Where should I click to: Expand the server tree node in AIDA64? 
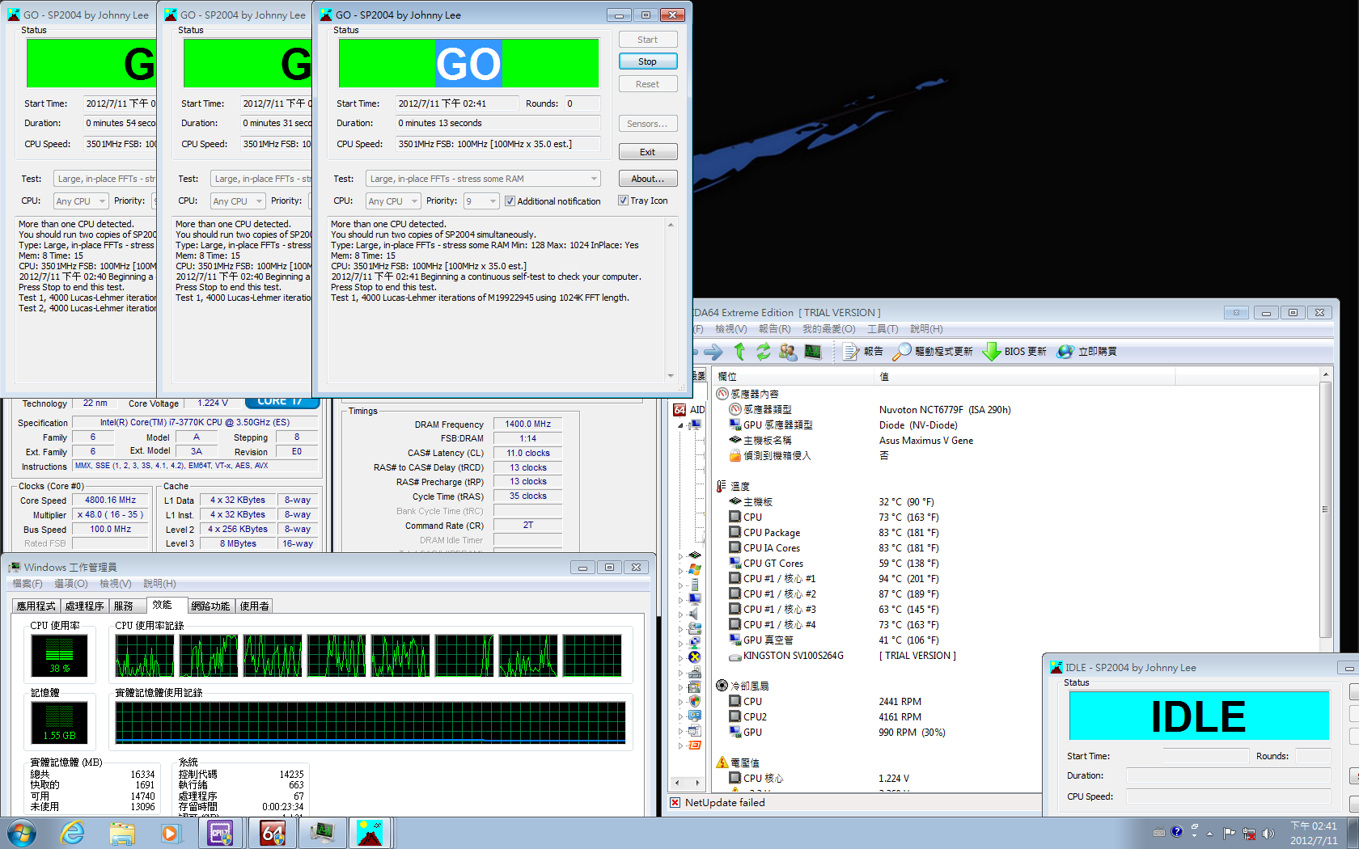(680, 585)
